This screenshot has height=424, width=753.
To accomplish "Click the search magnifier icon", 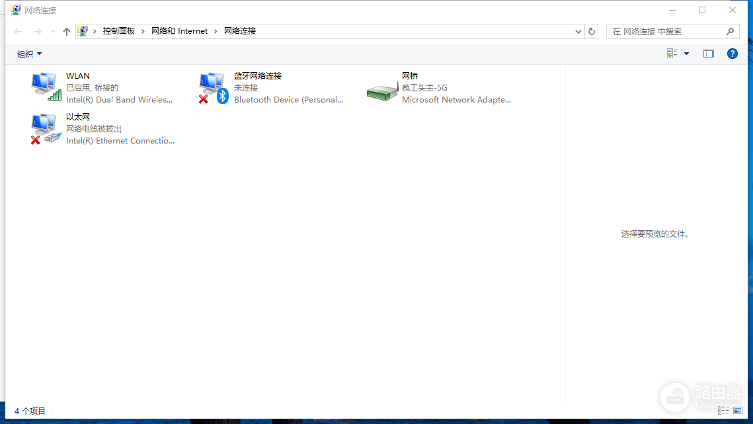I will [x=730, y=31].
